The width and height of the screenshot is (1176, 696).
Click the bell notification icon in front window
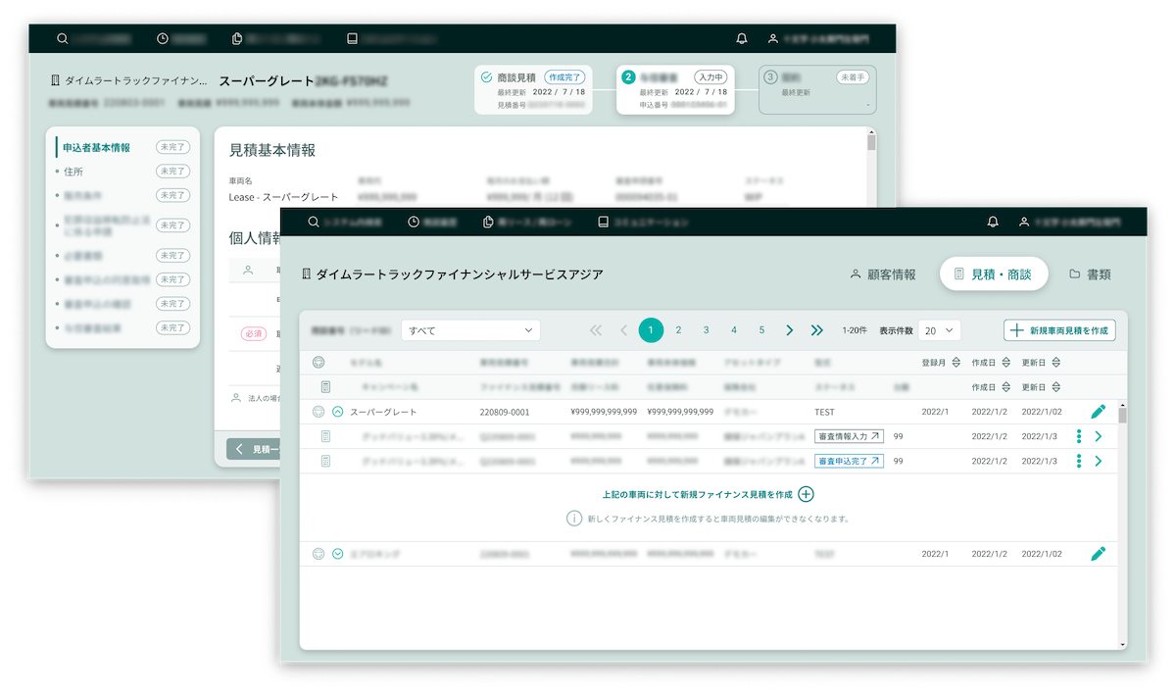993,222
